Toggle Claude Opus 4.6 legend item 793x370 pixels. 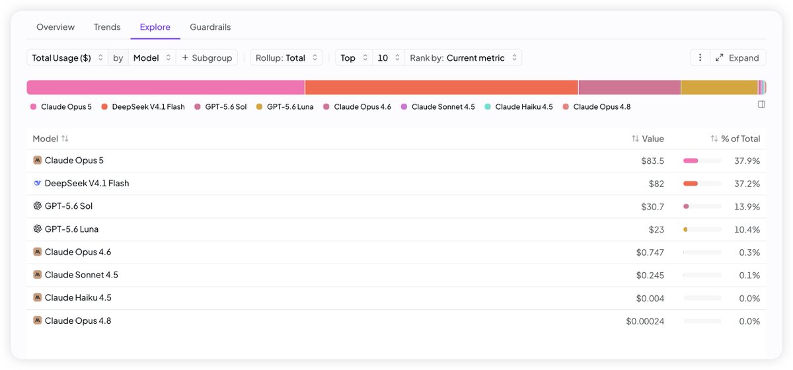coord(358,106)
